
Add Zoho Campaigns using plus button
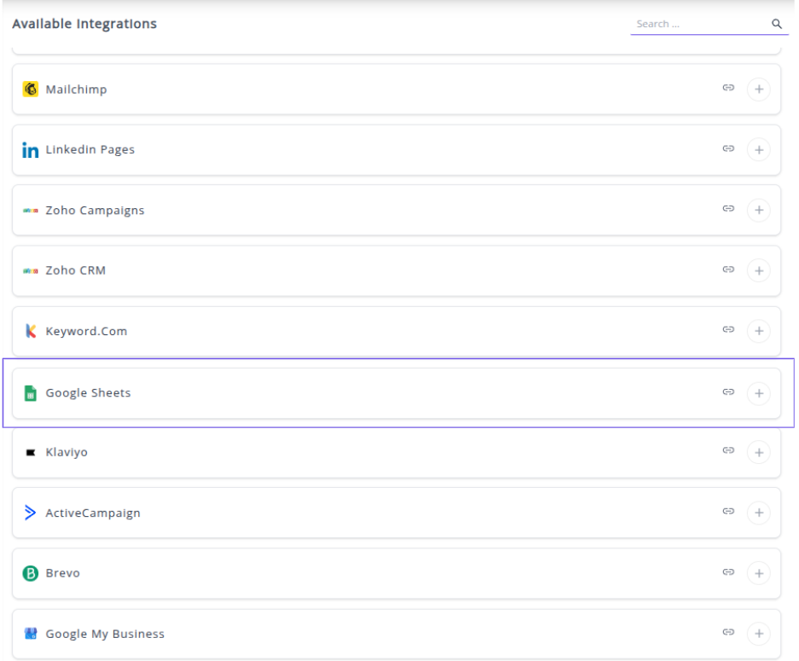point(758,210)
